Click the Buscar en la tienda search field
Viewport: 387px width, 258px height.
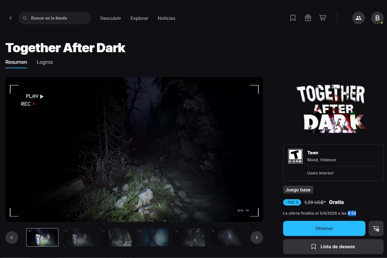(55, 18)
